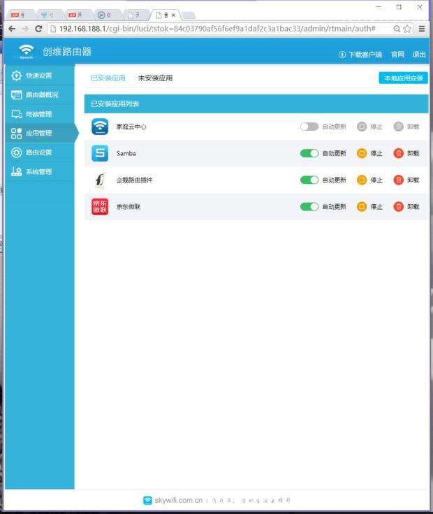Click the browser forward arrow

(x=25, y=29)
